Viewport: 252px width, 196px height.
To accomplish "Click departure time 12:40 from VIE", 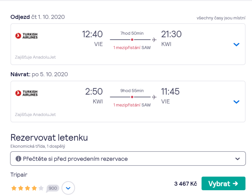I will (93, 34).
